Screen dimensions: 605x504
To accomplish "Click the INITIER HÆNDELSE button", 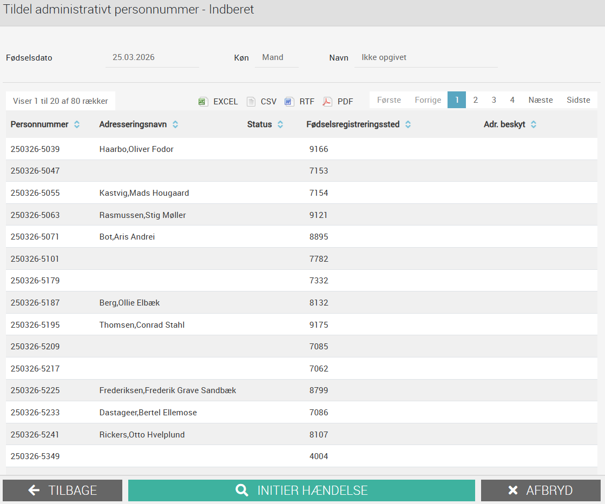I will [302, 490].
